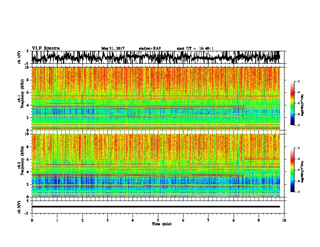Select the "May 31, 2017" date text
Screen dimensions: 320x247
tap(113, 48)
